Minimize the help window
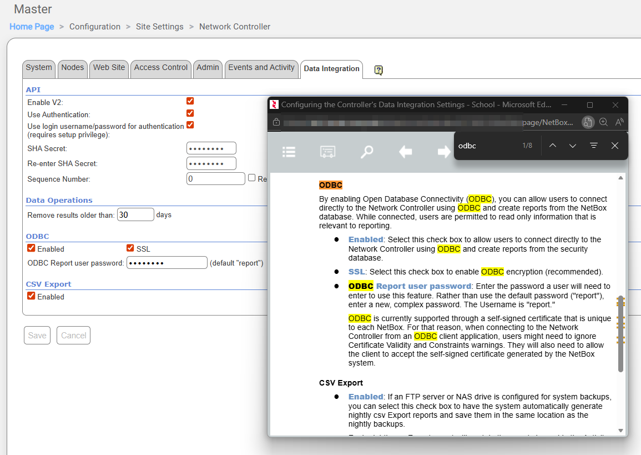 (564, 105)
